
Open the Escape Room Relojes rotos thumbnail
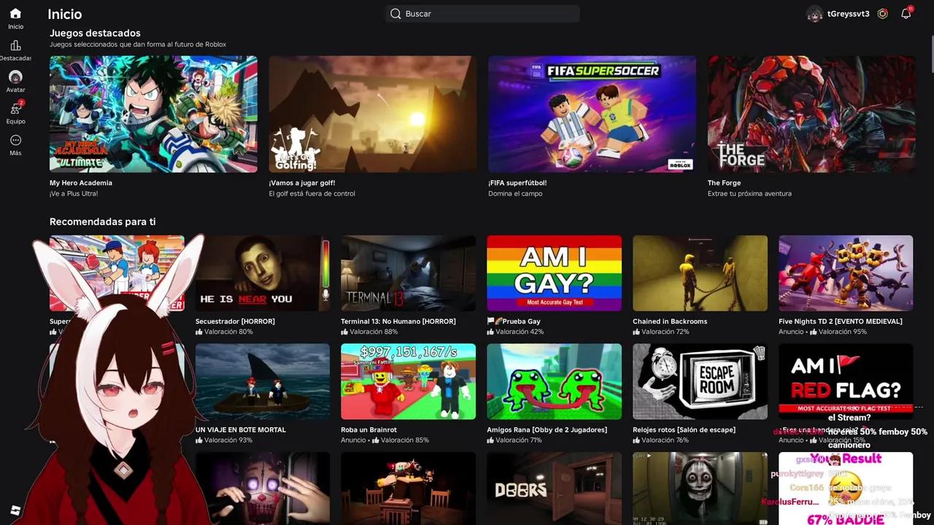pyautogui.click(x=700, y=381)
